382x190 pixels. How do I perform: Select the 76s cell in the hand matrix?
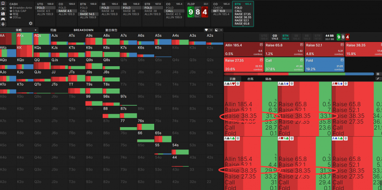coord(146,124)
